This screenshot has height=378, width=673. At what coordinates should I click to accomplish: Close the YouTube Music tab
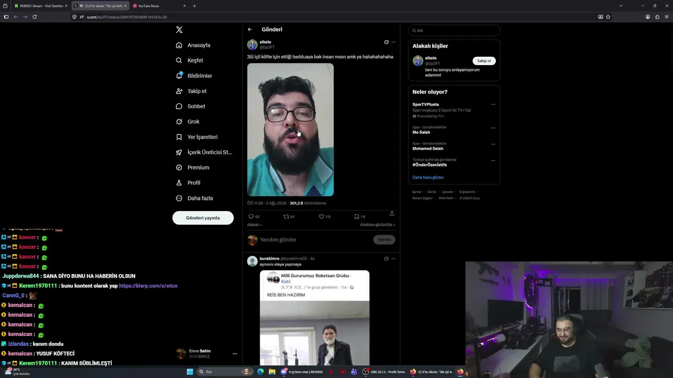pyautogui.click(x=185, y=6)
